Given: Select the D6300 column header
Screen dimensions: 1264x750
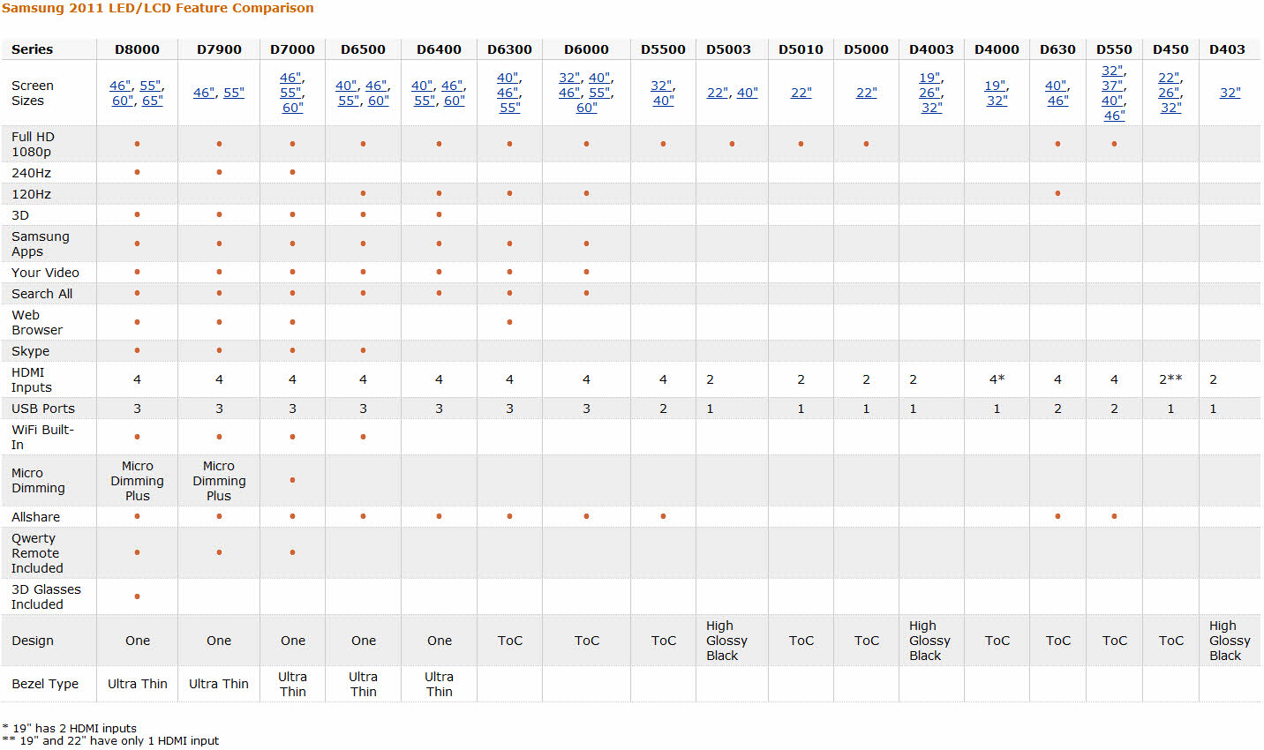Looking at the screenshot, I should pyautogui.click(x=509, y=49).
